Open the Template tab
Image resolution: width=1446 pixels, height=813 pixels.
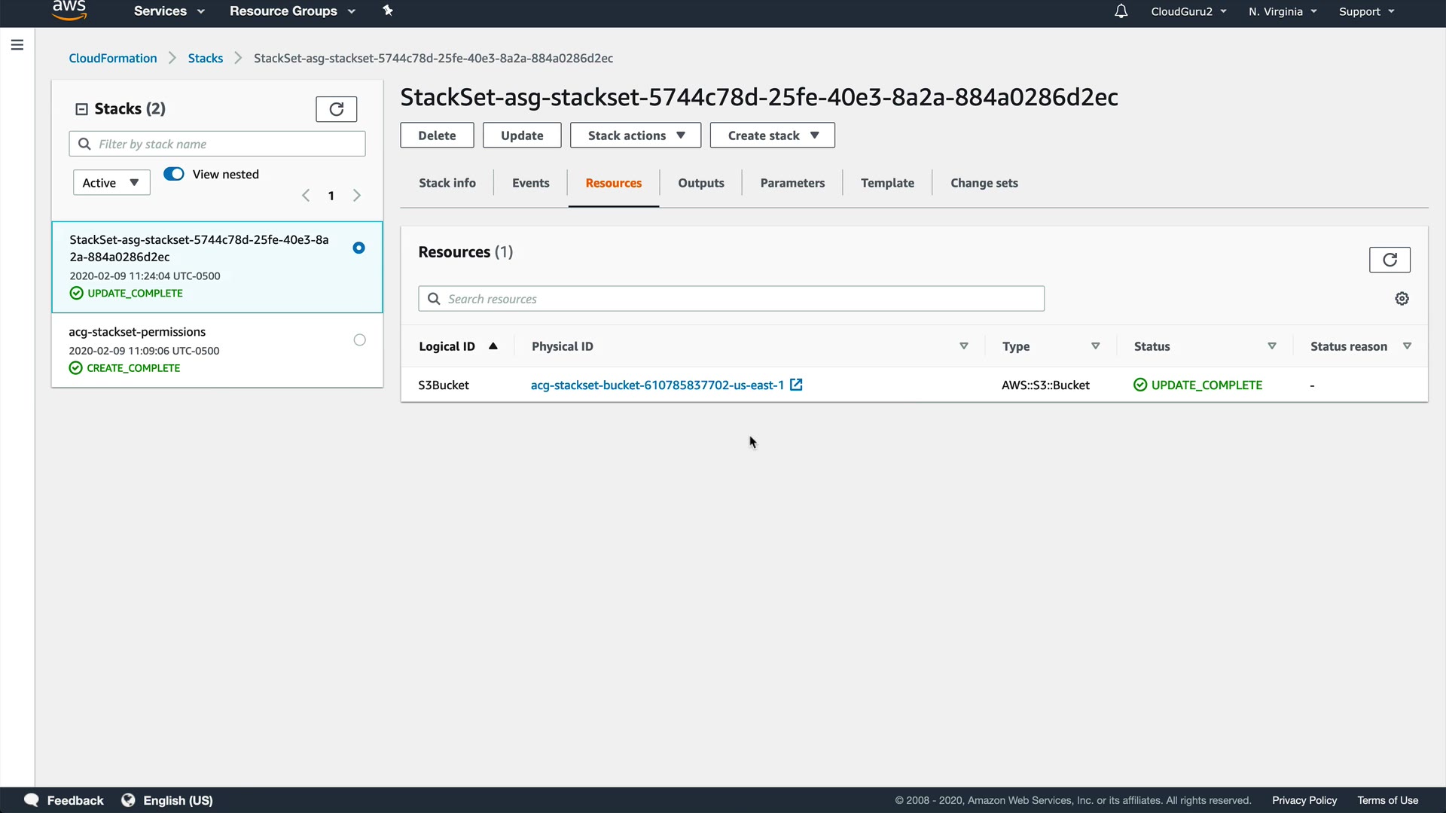[x=886, y=183]
